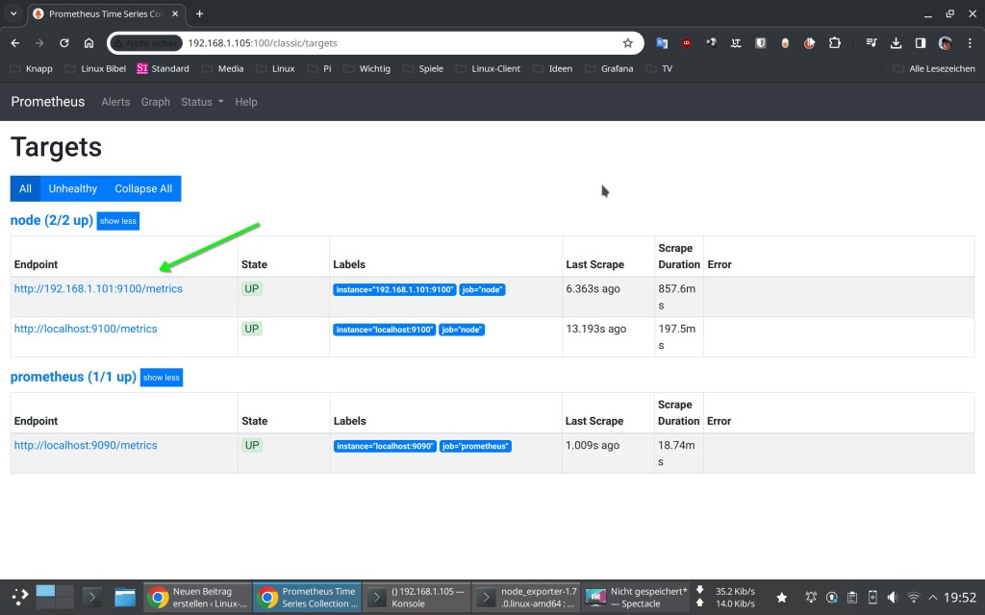The image size is (985, 615).
Task: Switch to Neuen Beitrag erstellen Chrome window
Action: 198,598
